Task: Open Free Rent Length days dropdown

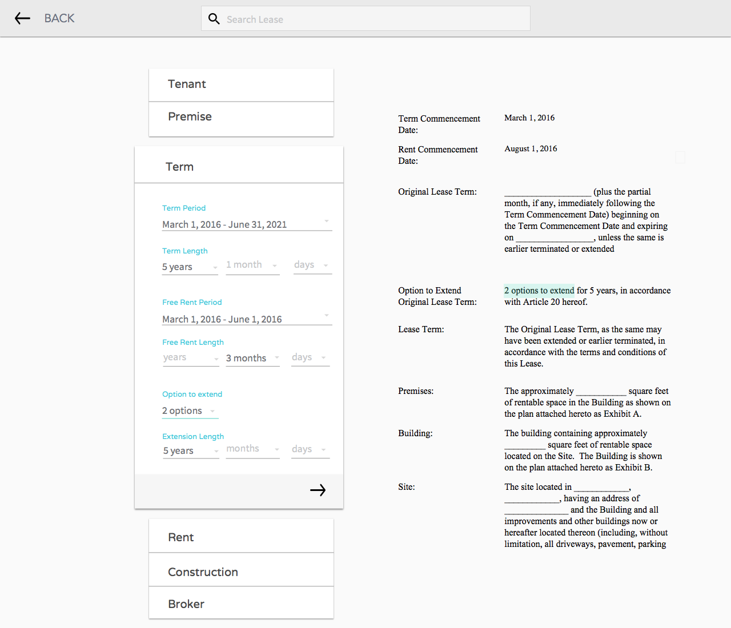Action: point(310,358)
